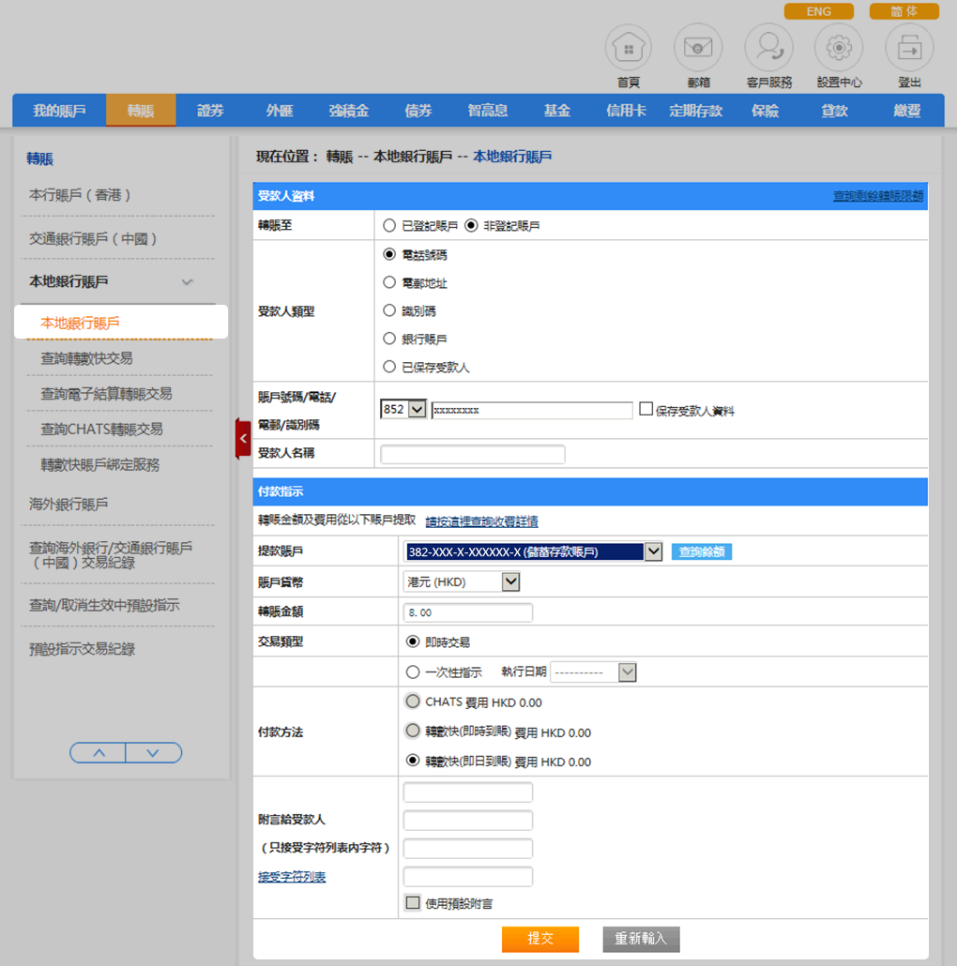
Task: Open the 提款賬戶 account dropdown
Action: click(x=653, y=551)
